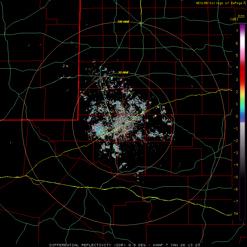Click the 0 value on color scale
Viewport: 247px width, 247px height.
pyautogui.click(x=237, y=116)
